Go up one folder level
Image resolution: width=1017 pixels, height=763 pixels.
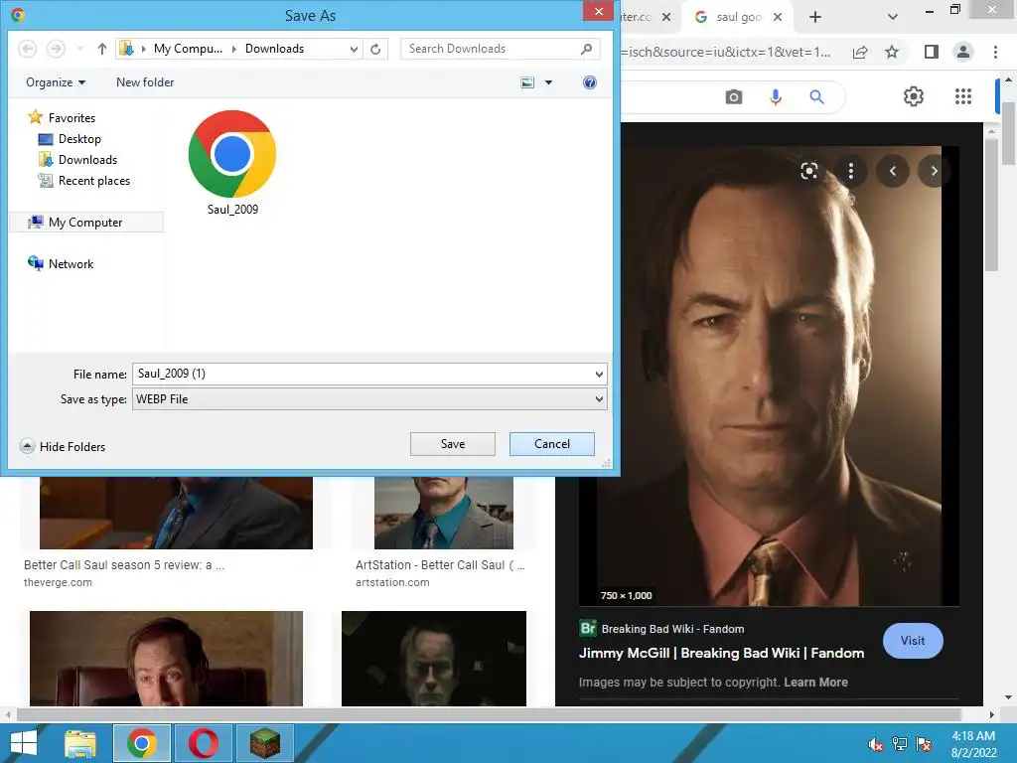[x=102, y=49]
